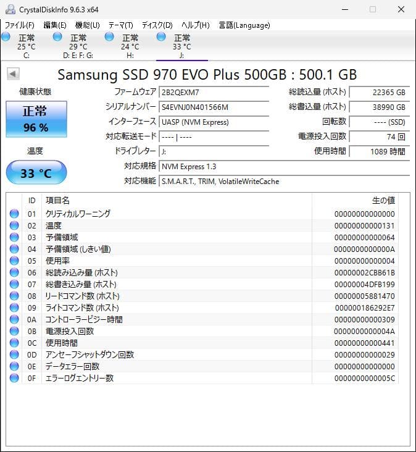The height and width of the screenshot is (452, 416).
Task: Click the CrystalDiskInfo app icon in title bar
Action: click(x=10, y=9)
